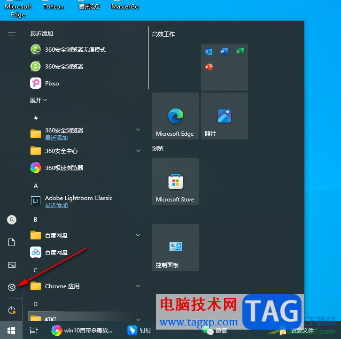Open Excel icon in Office tile folder

click(240, 52)
